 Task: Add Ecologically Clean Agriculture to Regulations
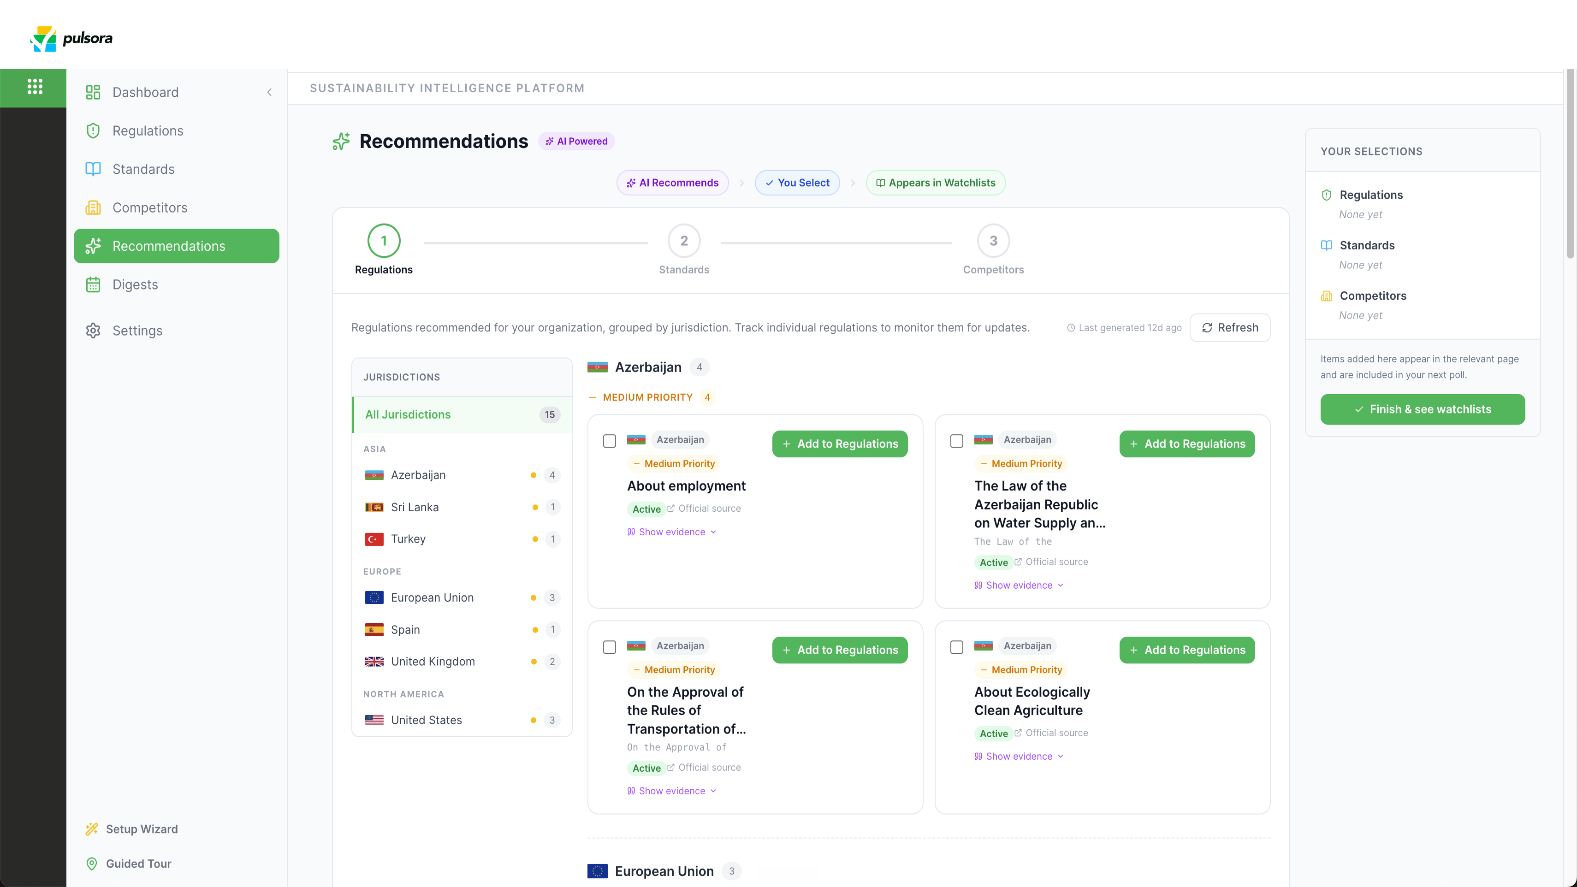tap(1186, 650)
